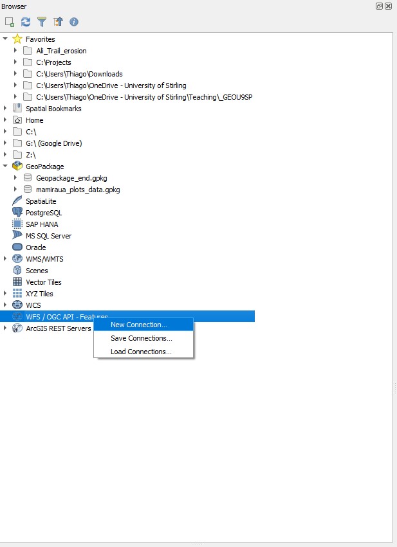
Task: Choose Load Connections... from context menu
Action: (x=143, y=352)
